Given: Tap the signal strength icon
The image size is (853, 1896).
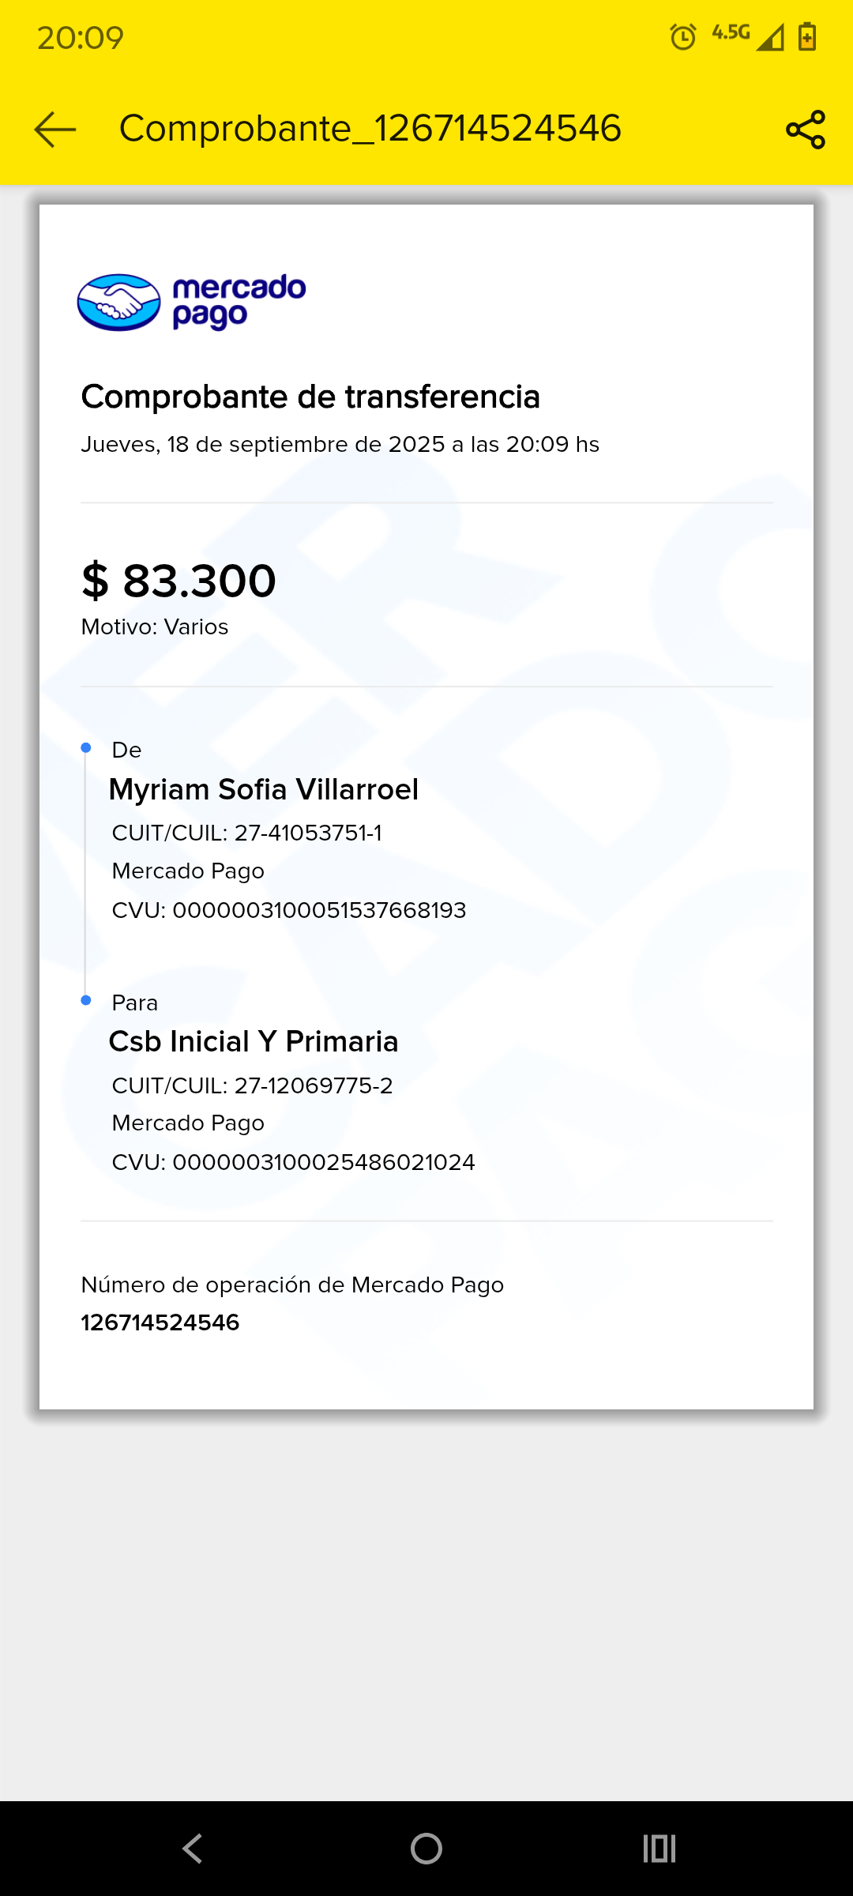Looking at the screenshot, I should pyautogui.click(x=770, y=37).
